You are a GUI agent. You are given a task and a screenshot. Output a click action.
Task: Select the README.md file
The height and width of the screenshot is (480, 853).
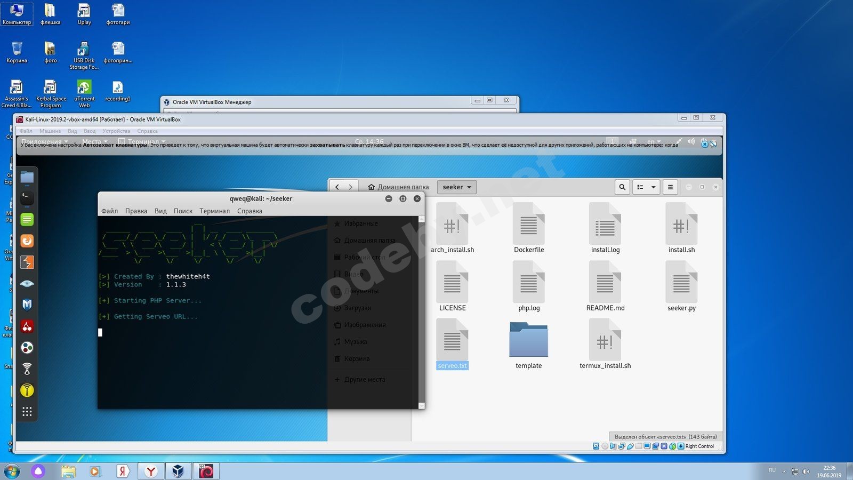point(605,287)
